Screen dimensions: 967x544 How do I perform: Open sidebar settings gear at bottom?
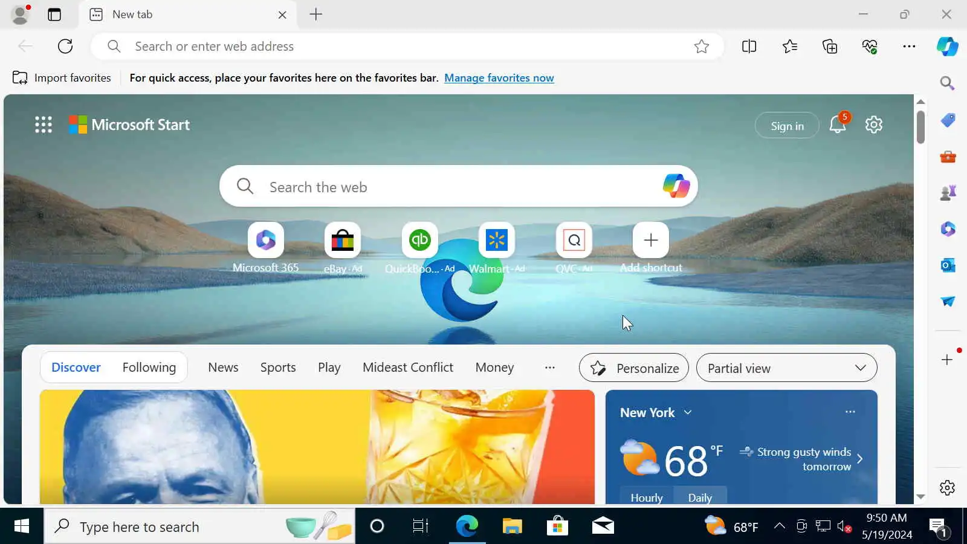point(947,488)
